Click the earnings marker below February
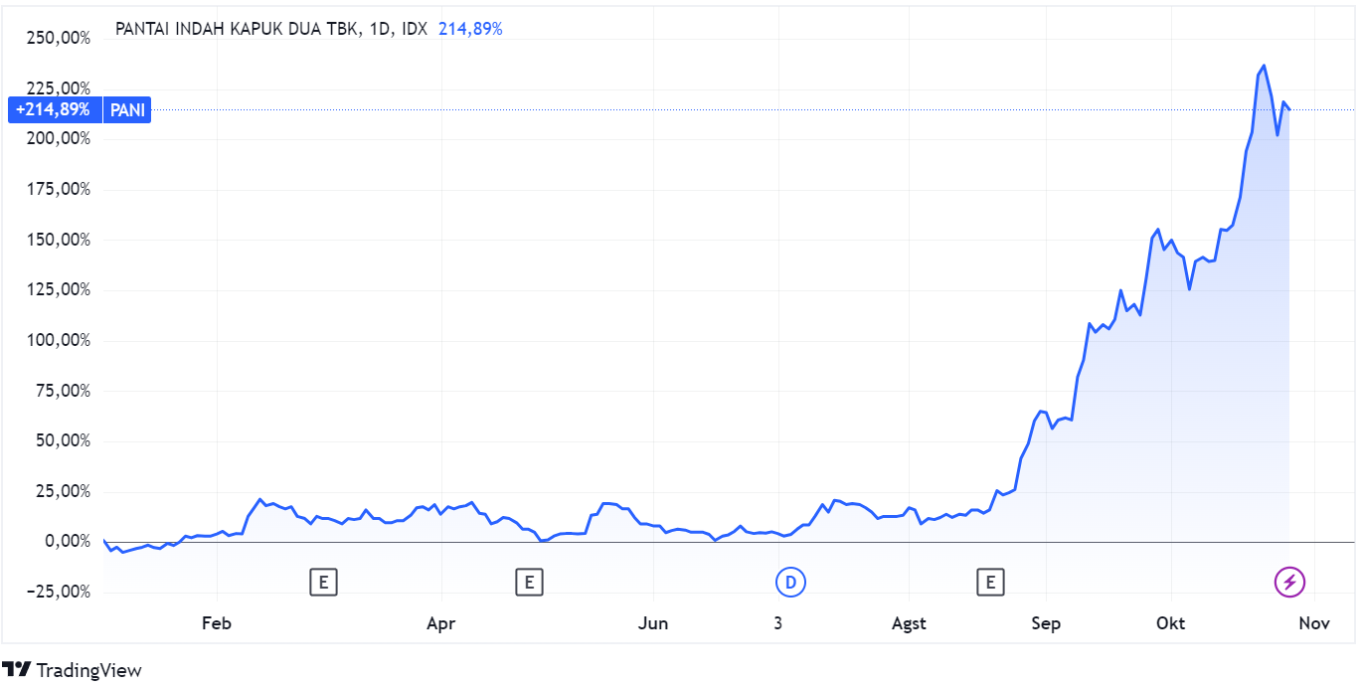1361x687 pixels. (323, 583)
